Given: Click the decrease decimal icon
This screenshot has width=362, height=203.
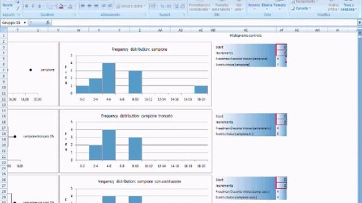Looking at the screenshot, I should point(183,6).
